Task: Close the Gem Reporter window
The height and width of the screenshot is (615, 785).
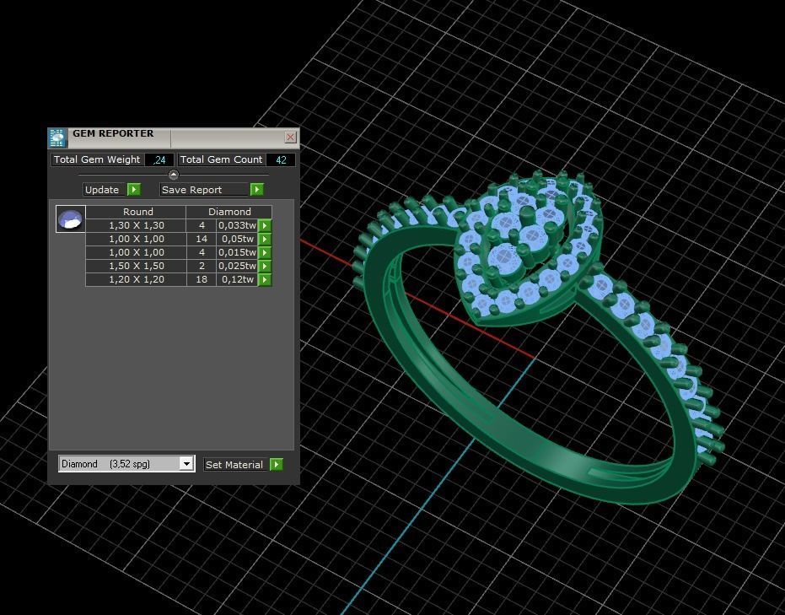Action: coord(290,137)
